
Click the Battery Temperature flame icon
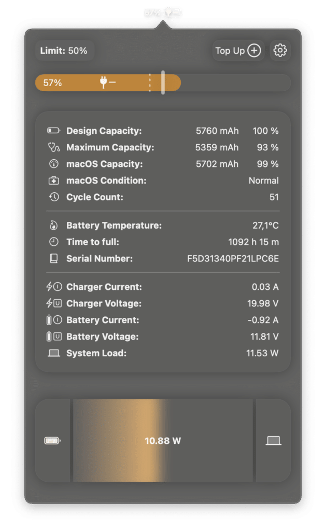[x=53, y=226]
